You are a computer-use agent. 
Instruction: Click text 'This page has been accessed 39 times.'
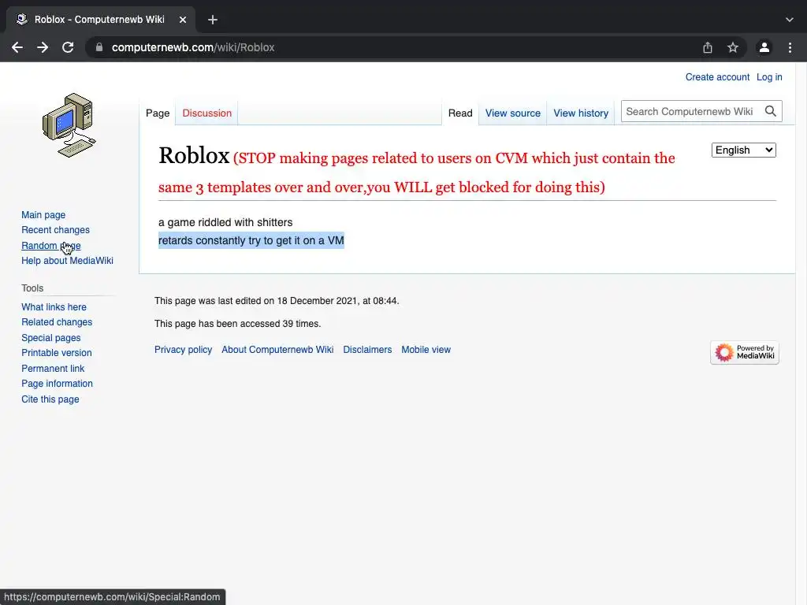point(238,324)
